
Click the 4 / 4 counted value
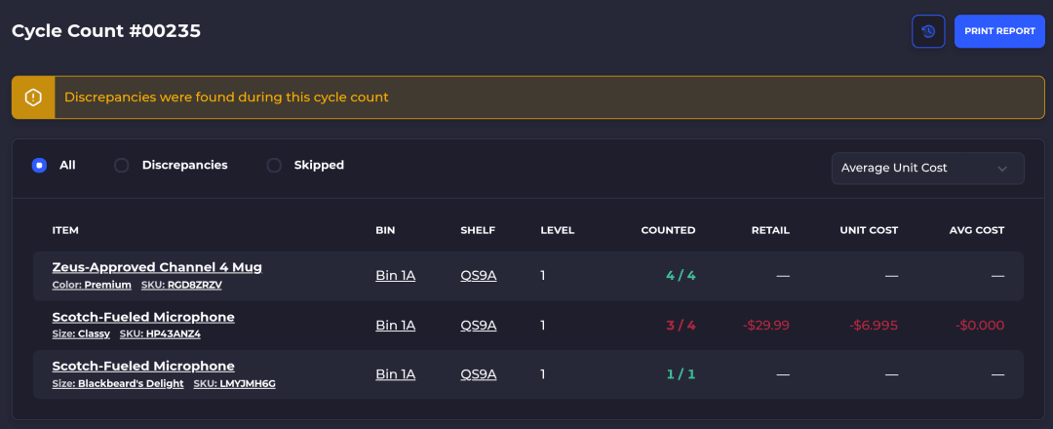pos(681,275)
